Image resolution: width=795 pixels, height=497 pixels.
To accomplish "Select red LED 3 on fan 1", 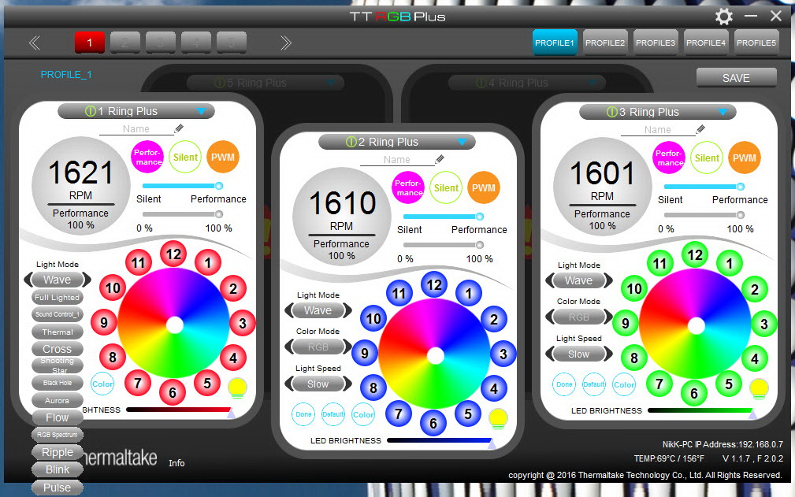I will (x=243, y=323).
